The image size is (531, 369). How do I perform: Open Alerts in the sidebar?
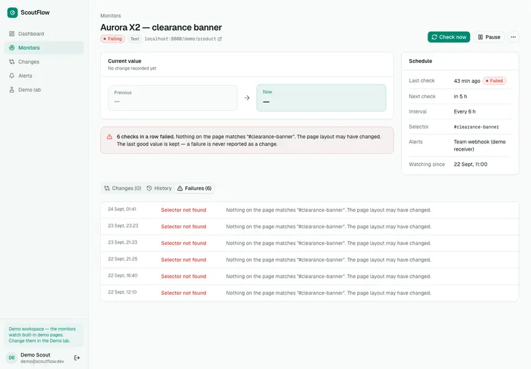[x=44, y=76]
